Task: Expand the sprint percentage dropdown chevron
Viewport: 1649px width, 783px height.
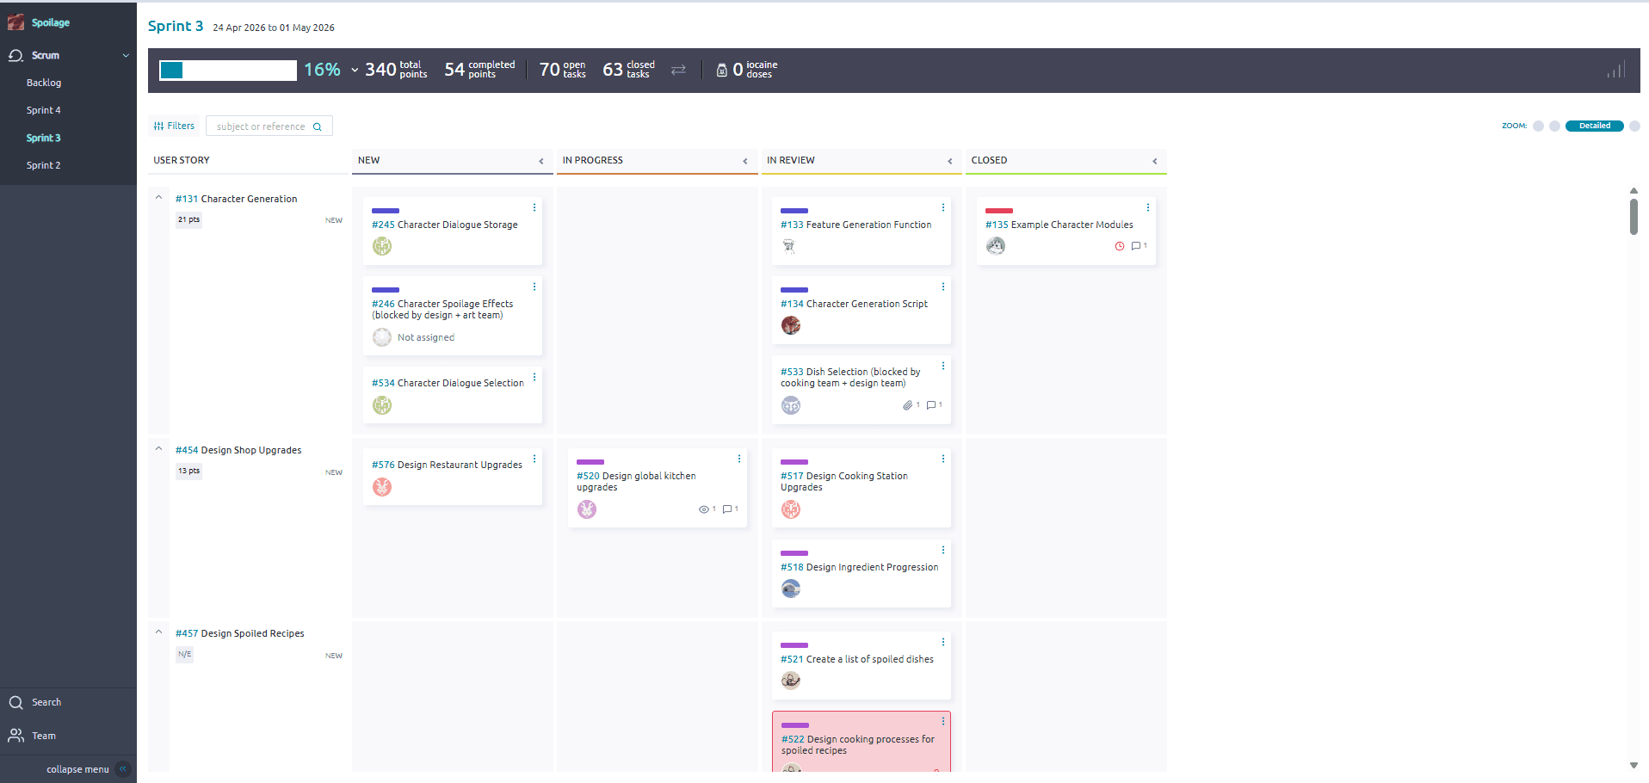Action: (355, 71)
